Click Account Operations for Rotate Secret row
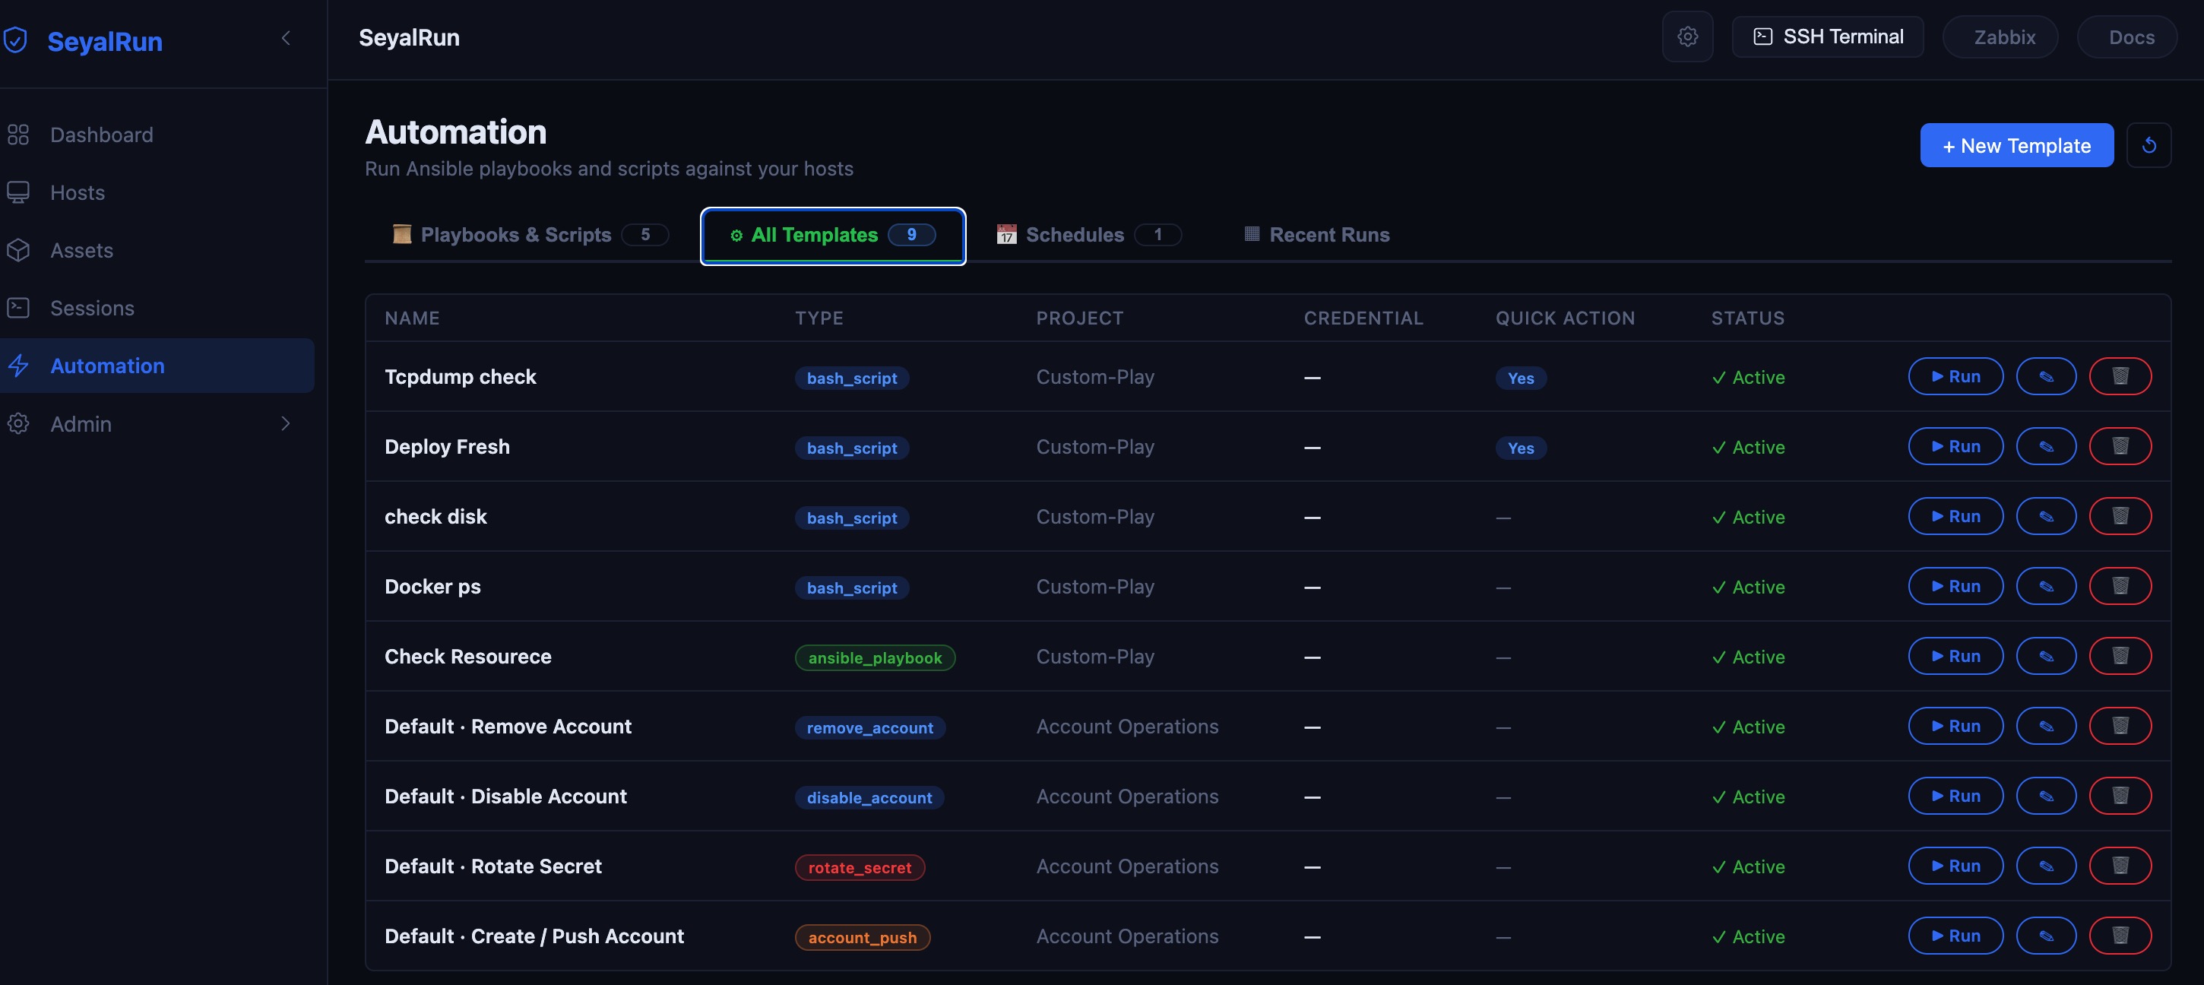This screenshot has height=985, width=2204. (1127, 866)
